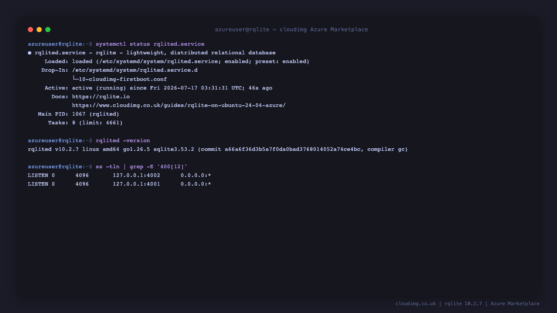Click the 'Docs:' field label
Screen dimensions: 557x313
pos(60,97)
